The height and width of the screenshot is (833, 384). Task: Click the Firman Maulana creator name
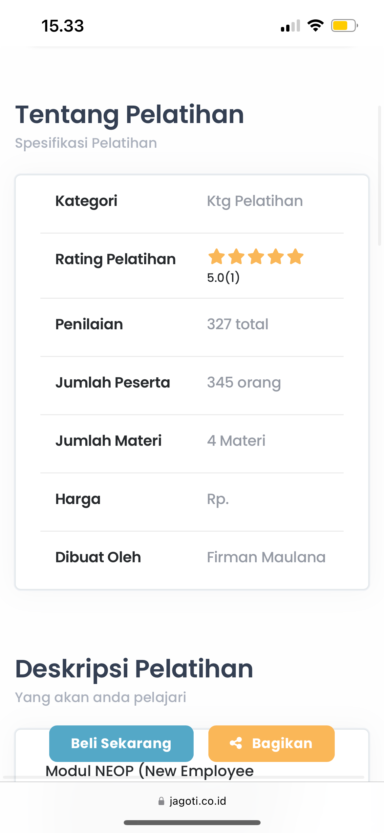266,557
